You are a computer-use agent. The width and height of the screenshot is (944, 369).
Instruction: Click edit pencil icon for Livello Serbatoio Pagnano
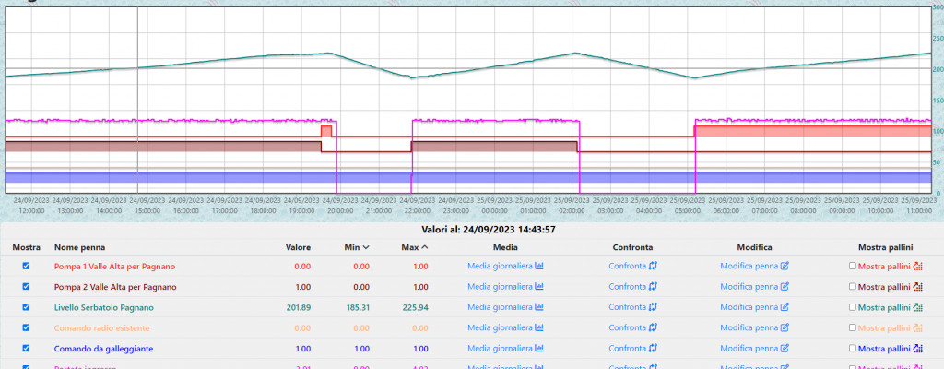coord(785,307)
